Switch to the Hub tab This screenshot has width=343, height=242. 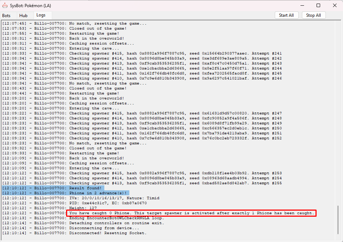pyautogui.click(x=24, y=15)
